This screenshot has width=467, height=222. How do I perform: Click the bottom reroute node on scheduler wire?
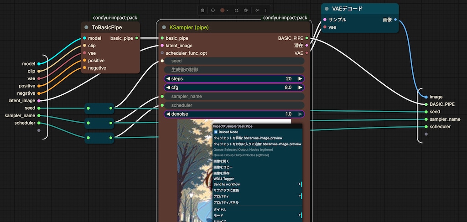(99, 138)
